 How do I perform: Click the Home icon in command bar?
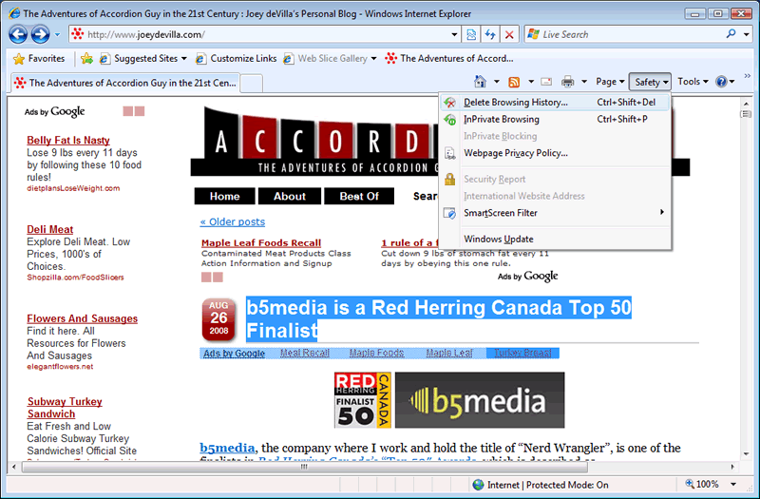[x=480, y=82]
